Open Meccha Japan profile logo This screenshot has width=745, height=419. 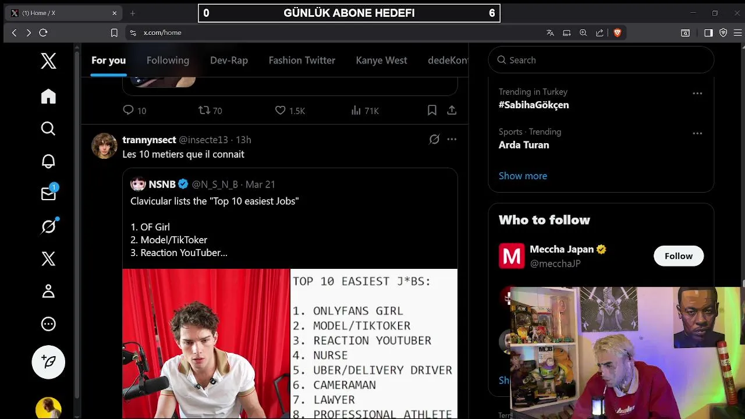[x=512, y=256]
